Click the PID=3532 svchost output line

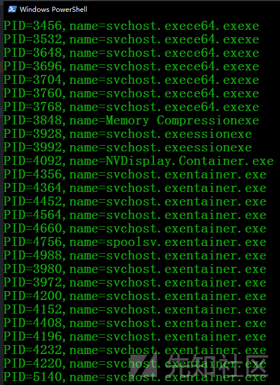point(131,39)
